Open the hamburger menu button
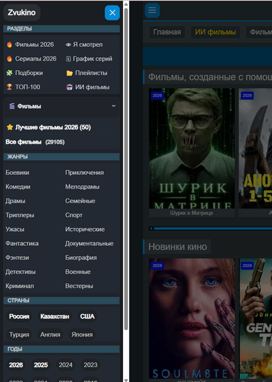Viewport: 272px width, 382px height. coord(152,10)
